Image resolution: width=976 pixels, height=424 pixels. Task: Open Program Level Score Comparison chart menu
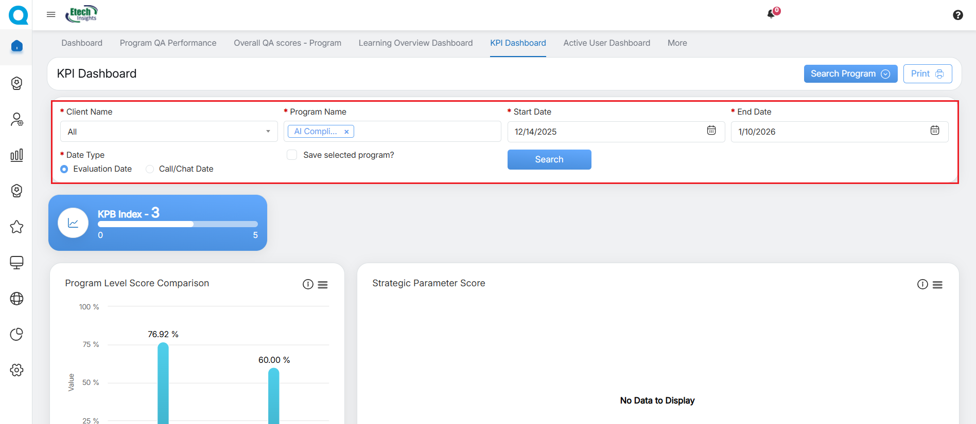click(323, 285)
